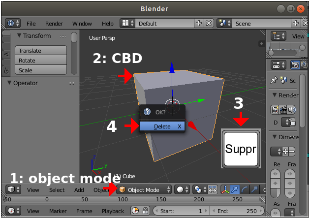Viewport: 310px width, 219px height.
Task: Click the Start frame field
Action: (x=181, y=211)
